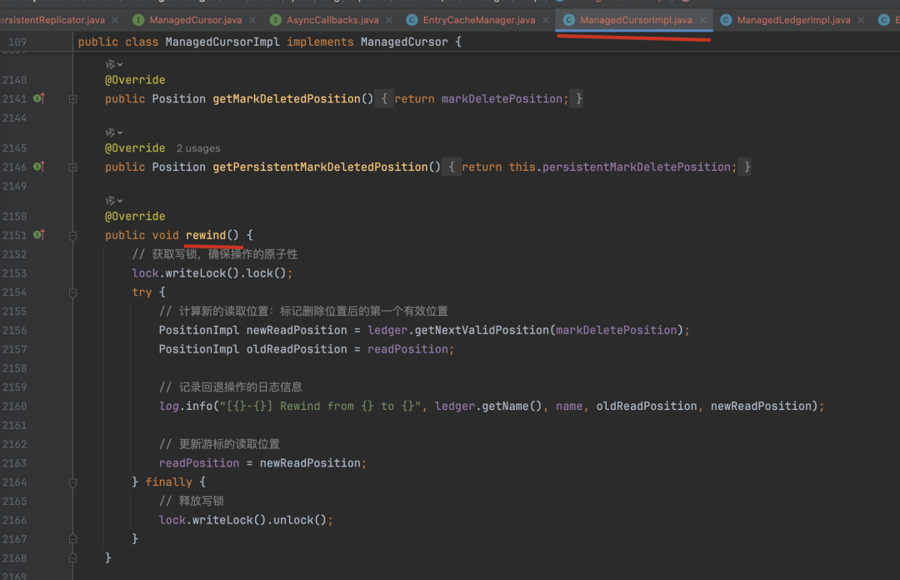Click the @Override annotation on line 2140
The image size is (900, 580).
coord(135,80)
